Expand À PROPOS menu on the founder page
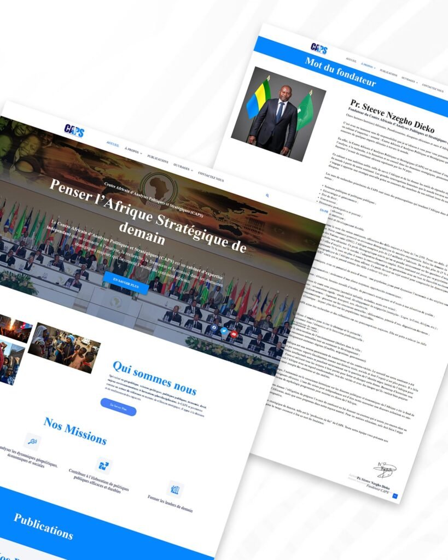Image resolution: width=448 pixels, height=560 pixels. click(x=368, y=66)
